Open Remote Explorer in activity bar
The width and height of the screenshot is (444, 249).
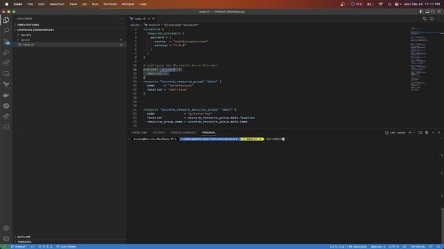coord(6,74)
